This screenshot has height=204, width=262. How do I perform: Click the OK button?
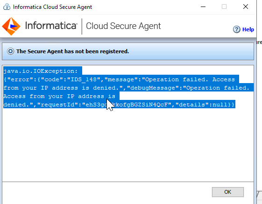tap(228, 192)
